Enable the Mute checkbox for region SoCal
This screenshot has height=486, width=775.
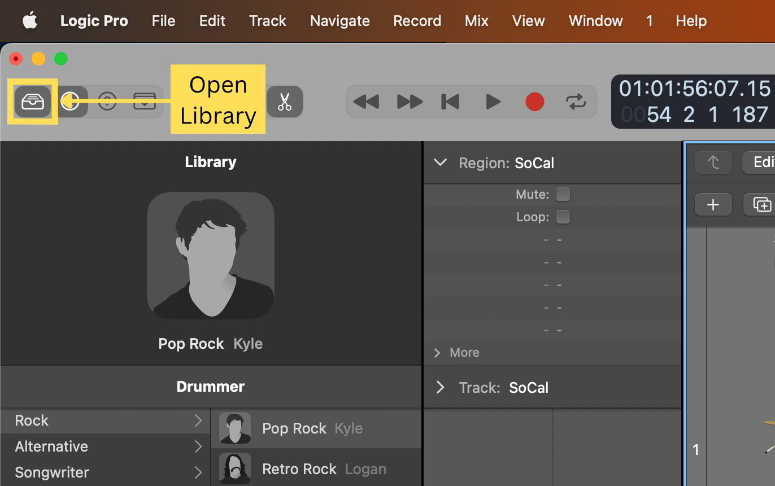563,194
